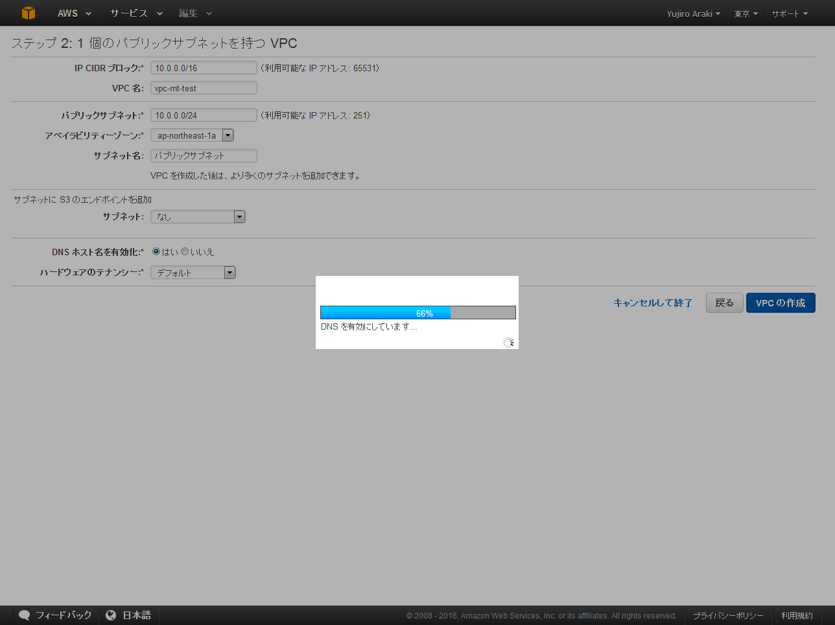Click the フィードバック speech bubble icon
This screenshot has width=835, height=625.
25,615
